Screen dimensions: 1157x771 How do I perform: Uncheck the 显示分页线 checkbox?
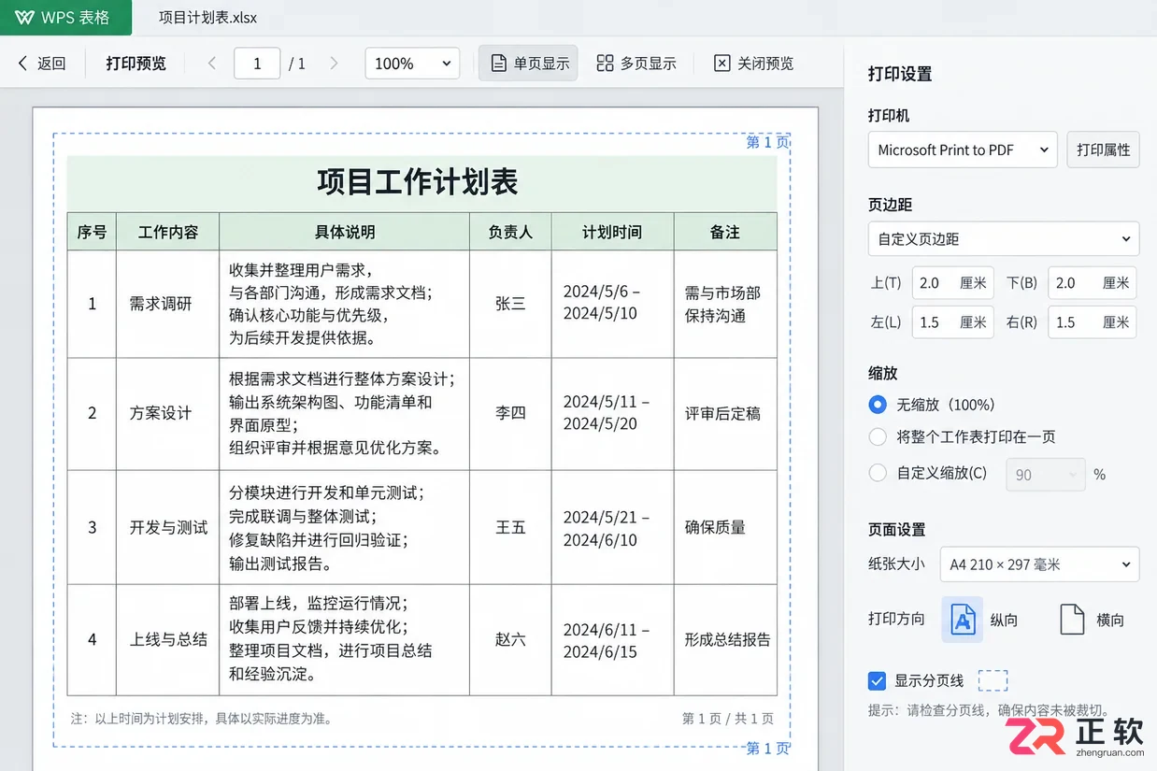click(877, 680)
